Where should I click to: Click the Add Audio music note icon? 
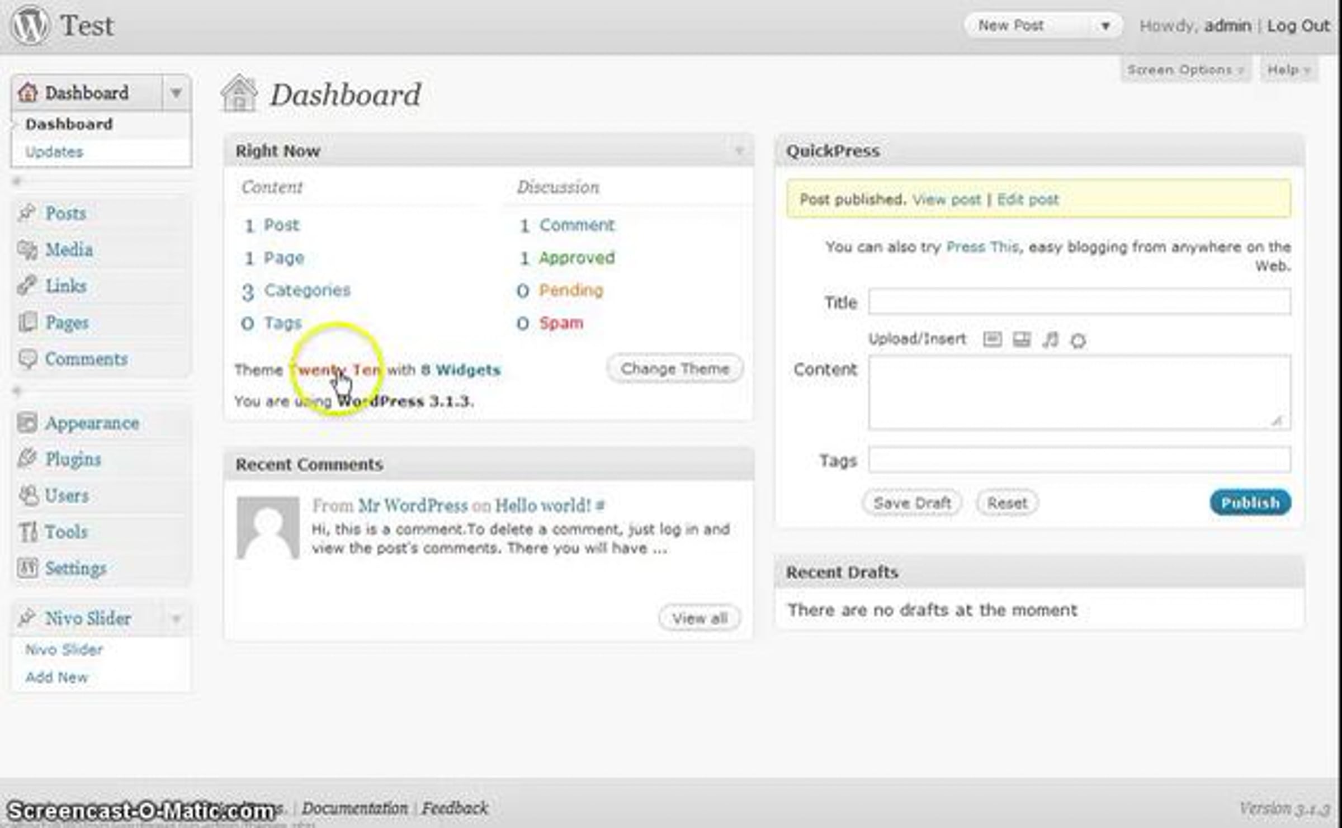1050,339
